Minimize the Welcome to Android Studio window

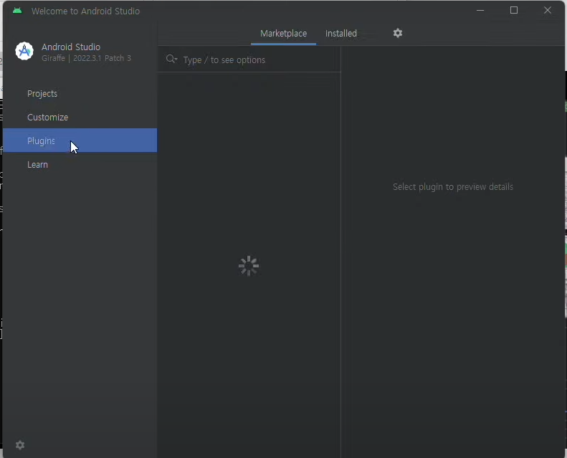(x=480, y=11)
